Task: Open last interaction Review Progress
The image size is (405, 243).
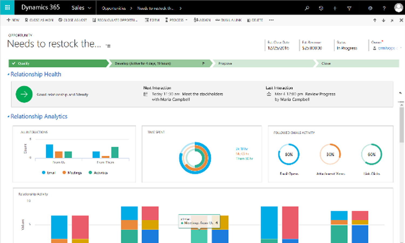Action: 320,94
